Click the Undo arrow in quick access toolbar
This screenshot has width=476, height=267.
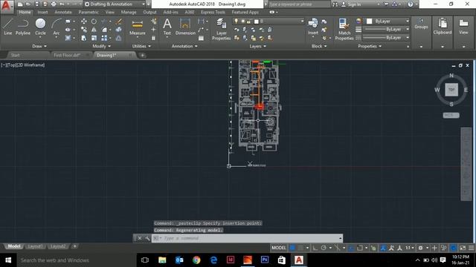point(62,4)
